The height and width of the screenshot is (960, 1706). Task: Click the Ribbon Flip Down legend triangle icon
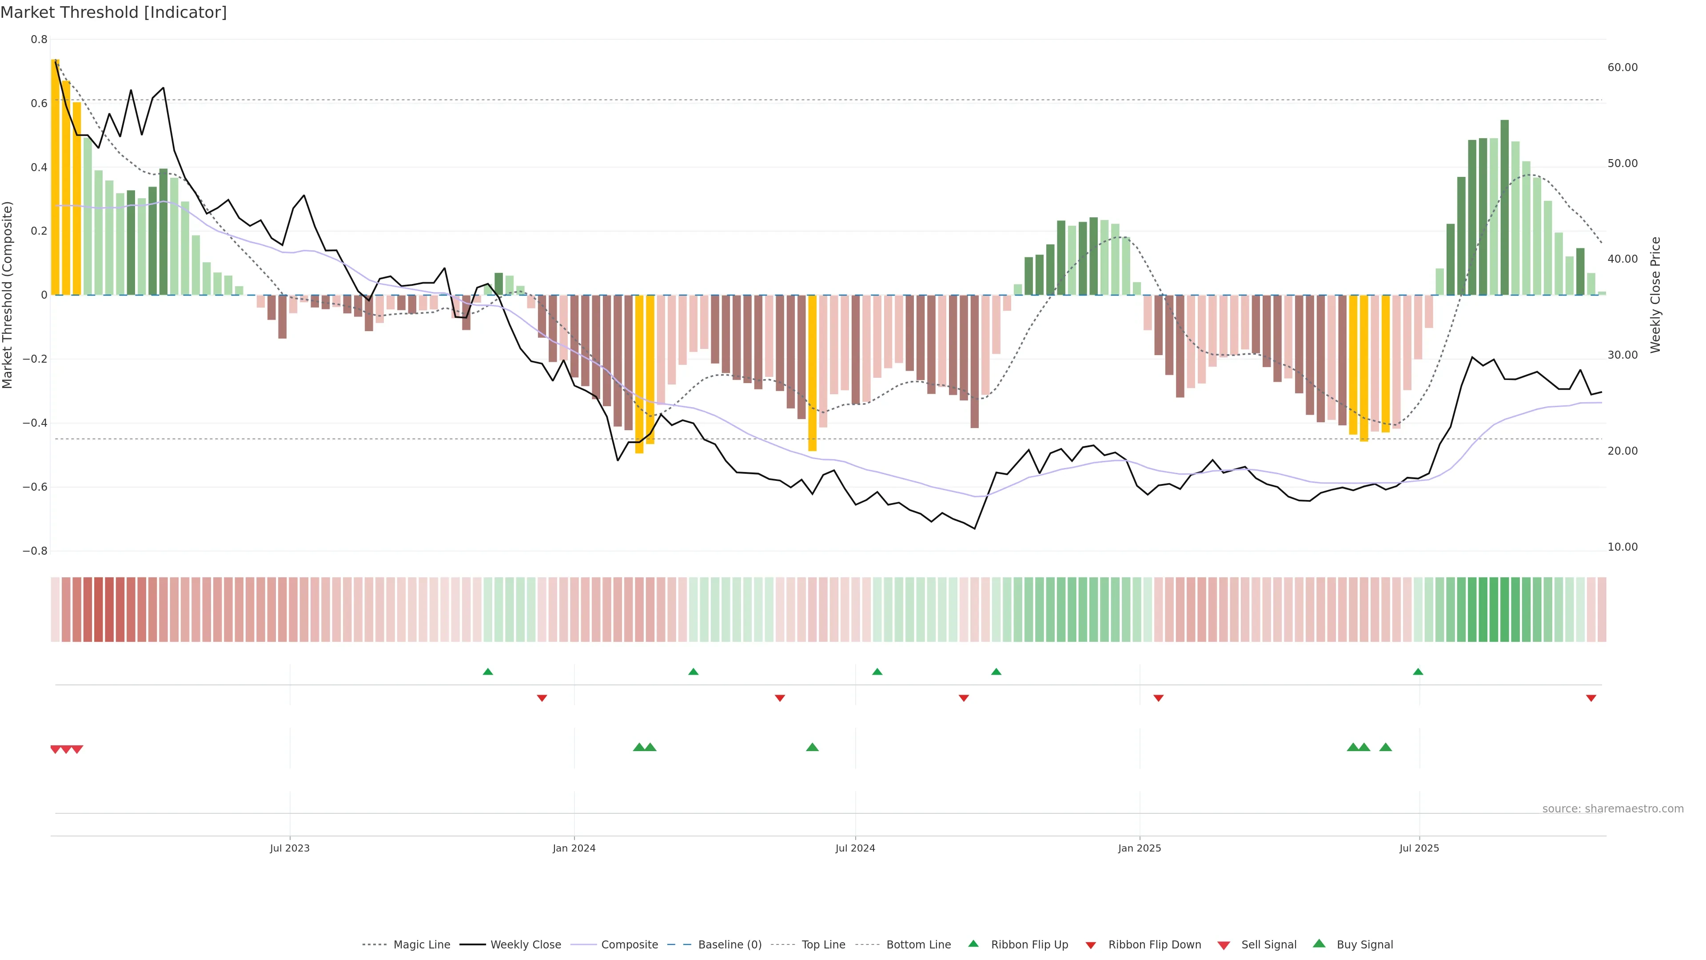coord(1091,945)
